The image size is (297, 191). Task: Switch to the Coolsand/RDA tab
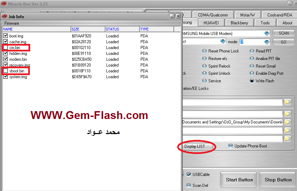pos(279,15)
